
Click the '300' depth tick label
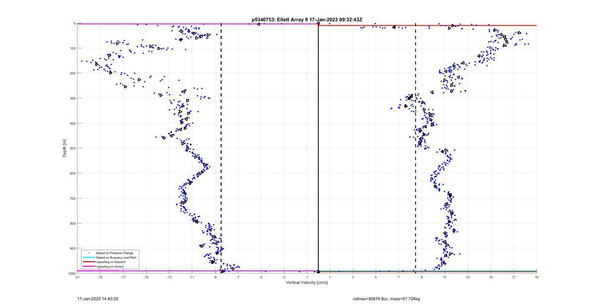(73, 98)
